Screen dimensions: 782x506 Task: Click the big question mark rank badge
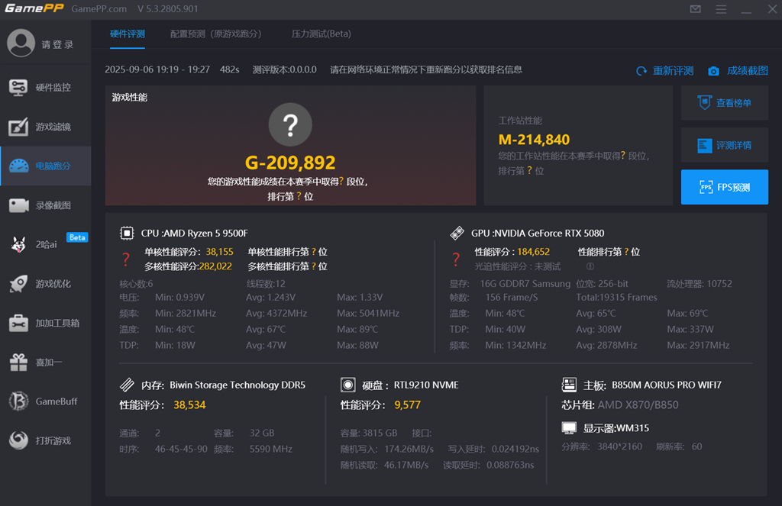pyautogui.click(x=290, y=124)
